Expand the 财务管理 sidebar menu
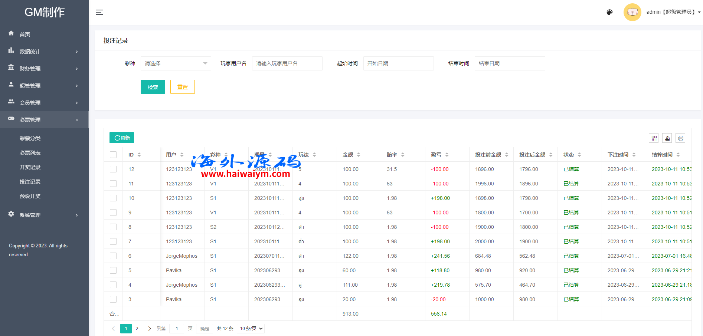 tap(44, 69)
